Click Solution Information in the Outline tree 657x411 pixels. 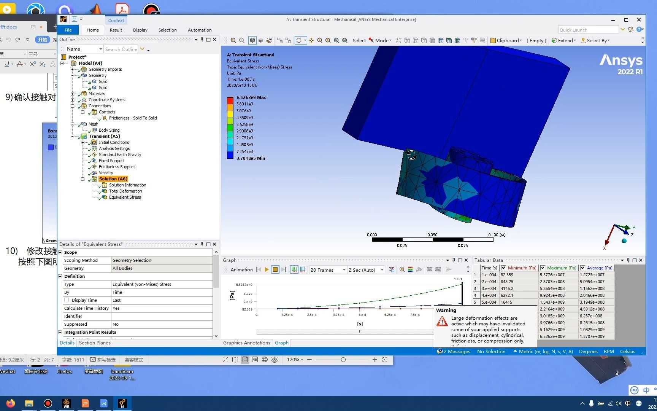click(127, 185)
